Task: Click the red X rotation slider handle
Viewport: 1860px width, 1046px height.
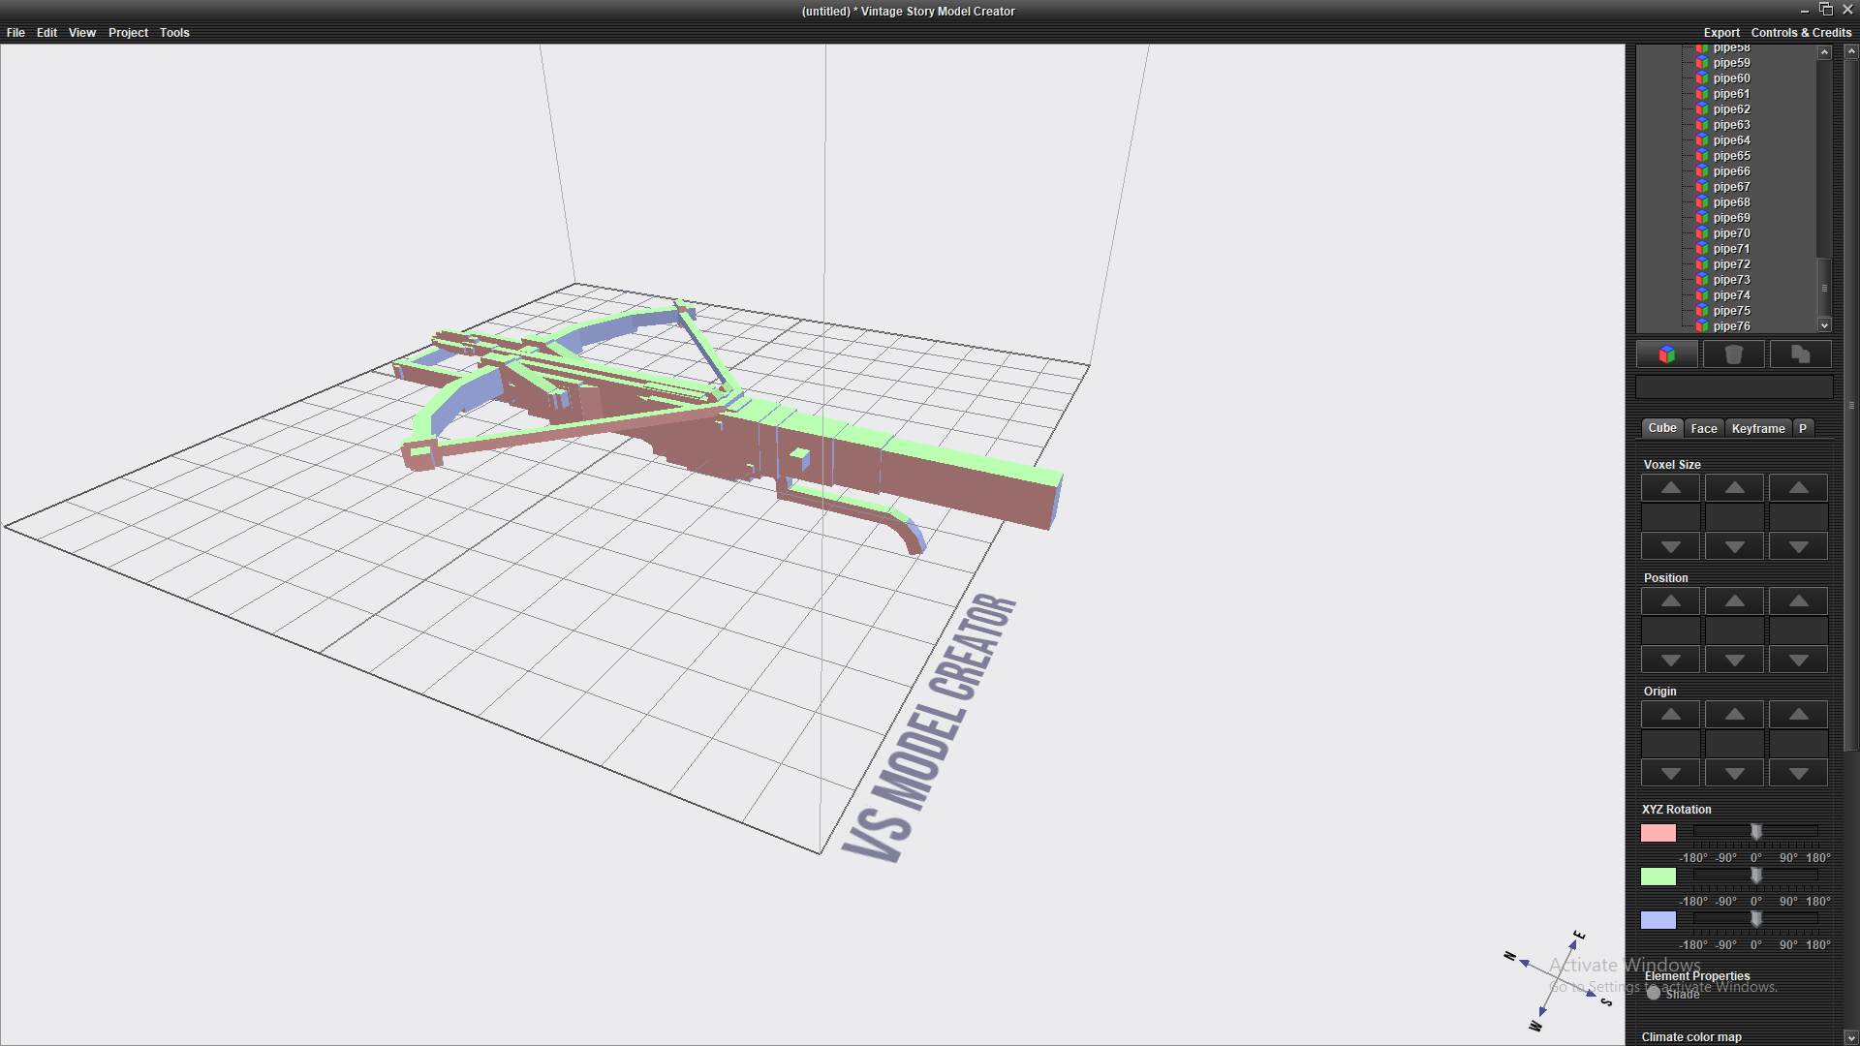Action: click(x=1755, y=832)
